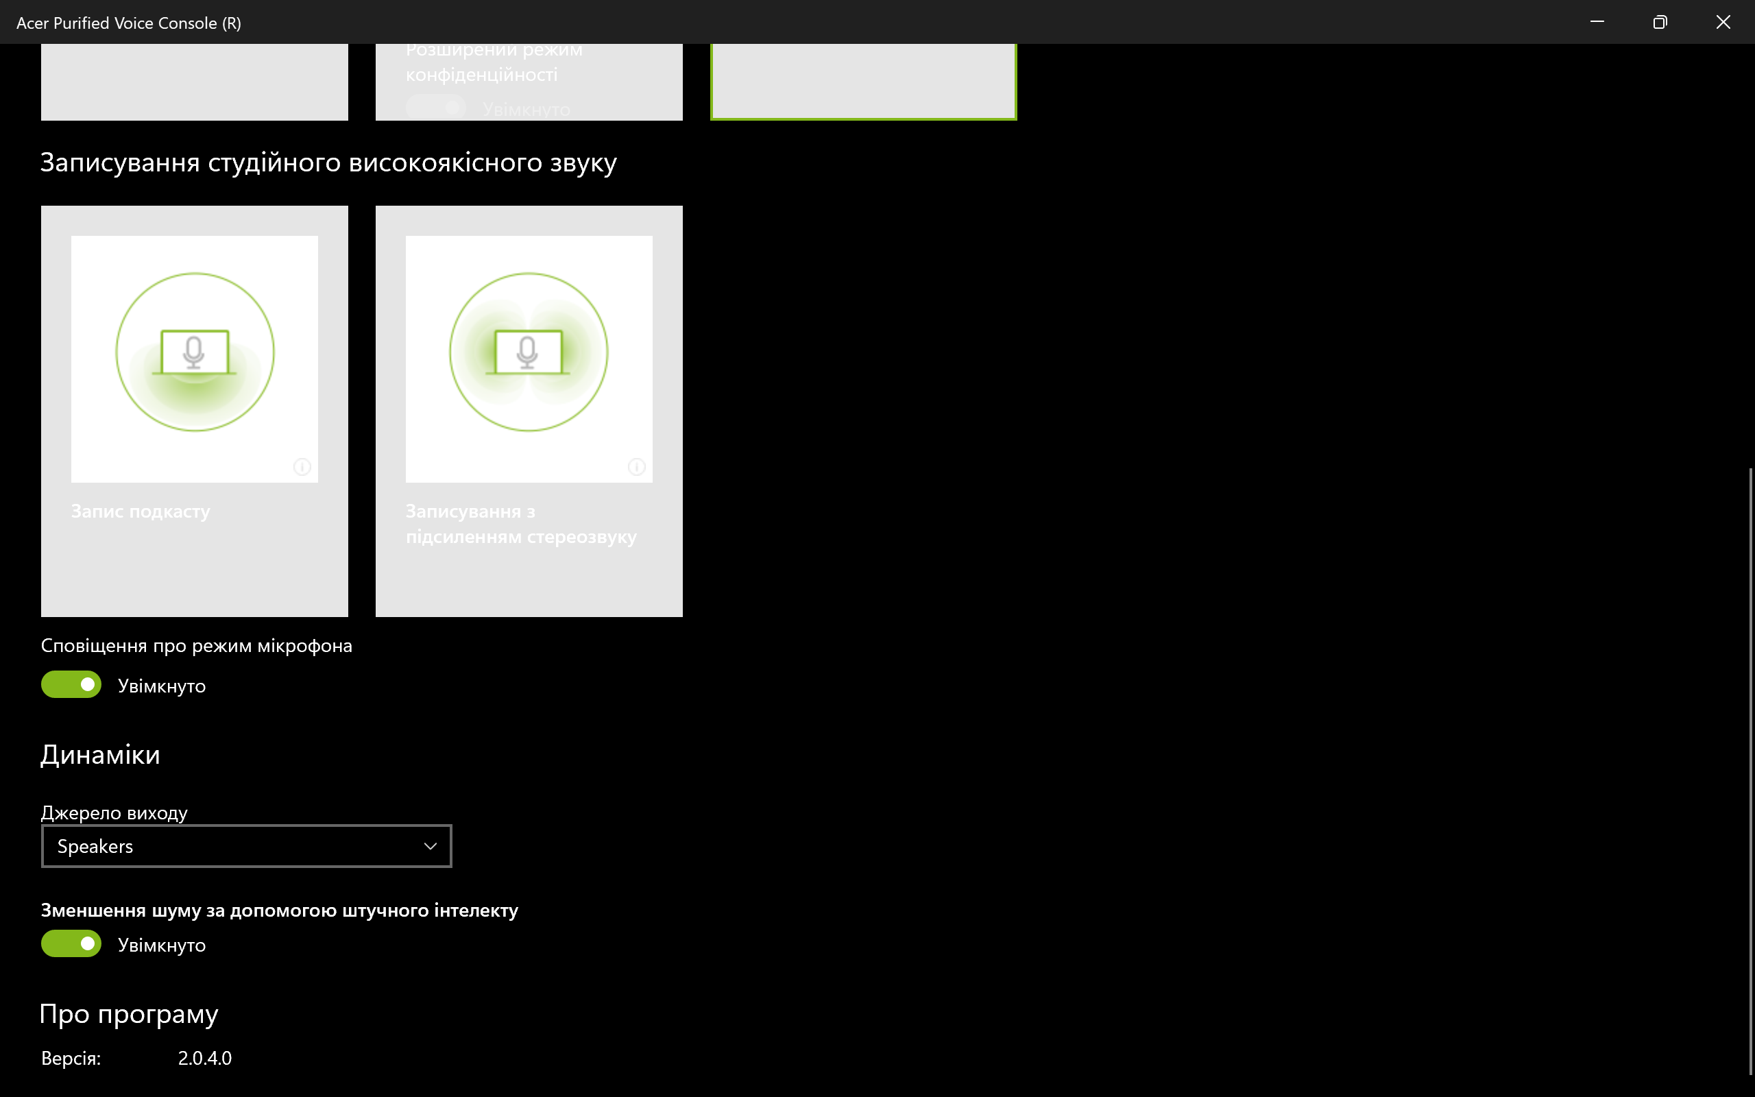Select the Podcast recording laptop-microphone icon
Image resolution: width=1755 pixels, height=1097 pixels.
point(195,352)
